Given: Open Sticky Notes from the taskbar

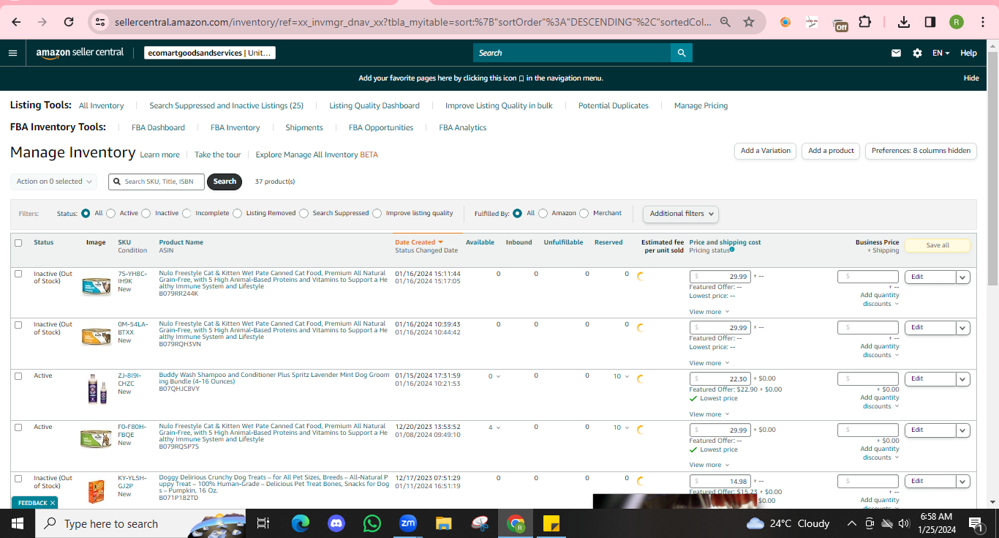Looking at the screenshot, I should [552, 523].
